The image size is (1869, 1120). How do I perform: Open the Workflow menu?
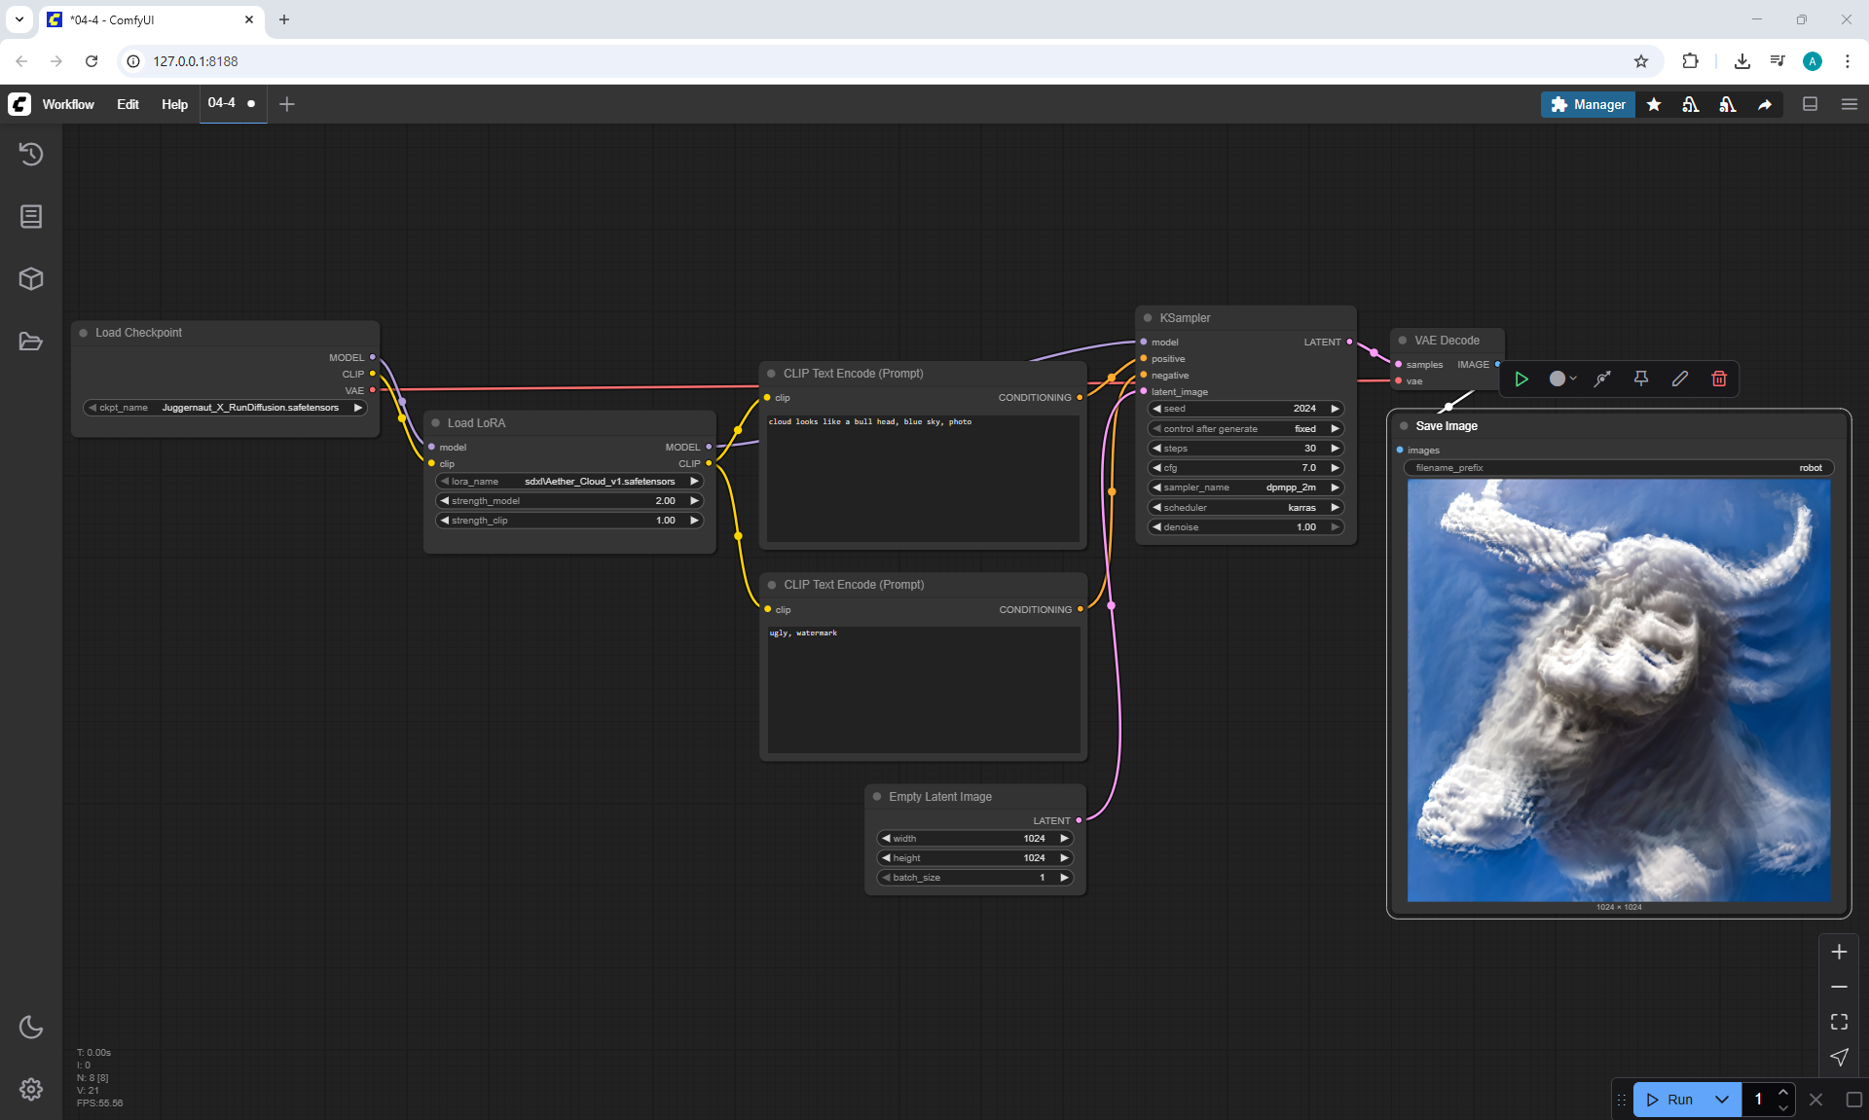[68, 104]
